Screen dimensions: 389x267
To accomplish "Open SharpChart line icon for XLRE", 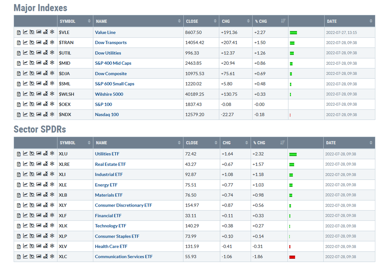I will tap(25, 164).
